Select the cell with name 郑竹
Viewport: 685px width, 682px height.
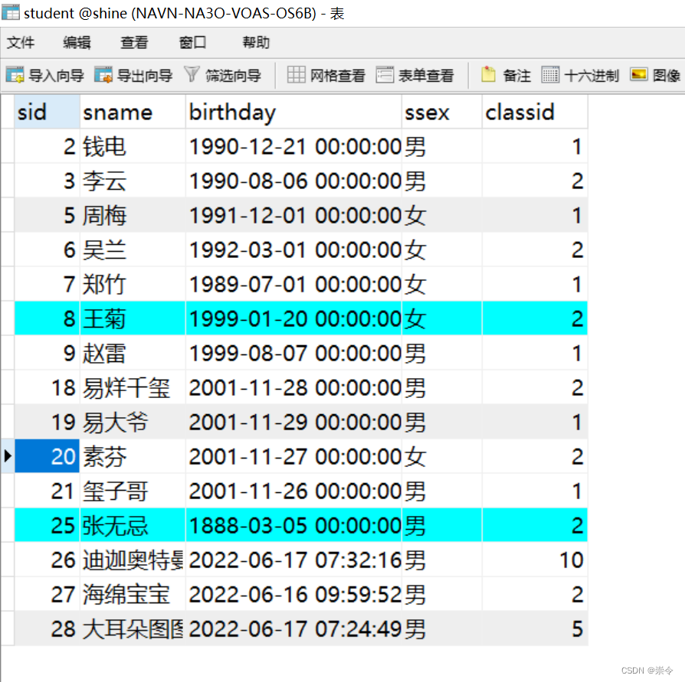point(133,284)
